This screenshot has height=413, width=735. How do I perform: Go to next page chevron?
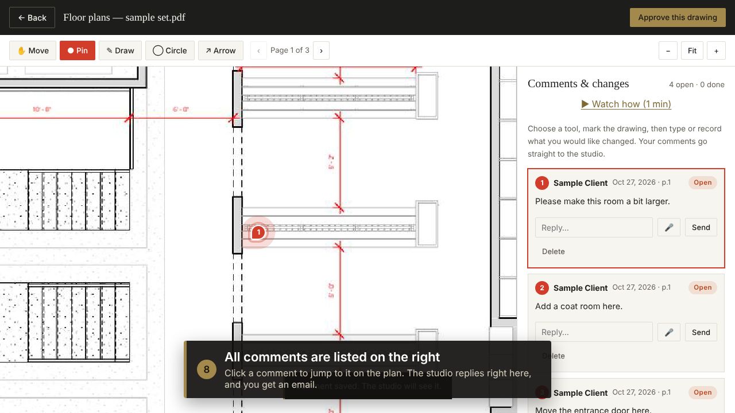321,50
